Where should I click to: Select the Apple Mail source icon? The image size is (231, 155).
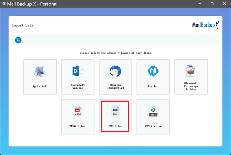tap(40, 71)
